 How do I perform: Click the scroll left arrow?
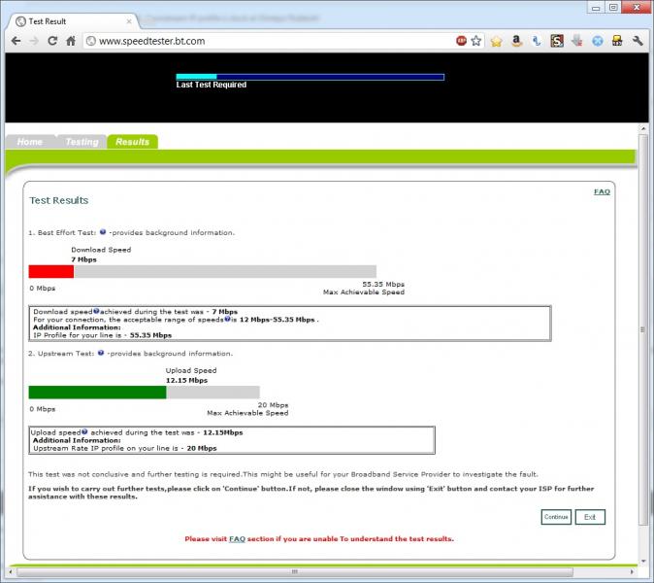[11, 571]
